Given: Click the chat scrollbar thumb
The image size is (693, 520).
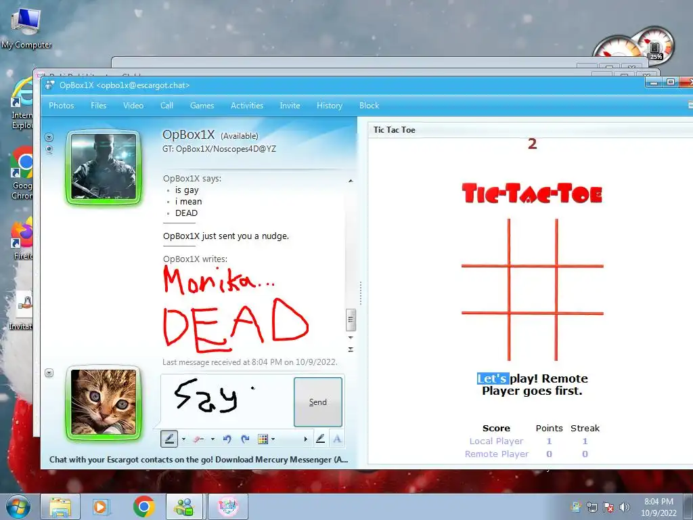Looking at the screenshot, I should (351, 320).
